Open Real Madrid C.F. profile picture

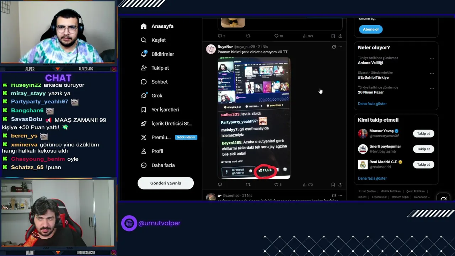363,165
